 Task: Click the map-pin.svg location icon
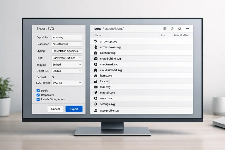(x=96, y=93)
